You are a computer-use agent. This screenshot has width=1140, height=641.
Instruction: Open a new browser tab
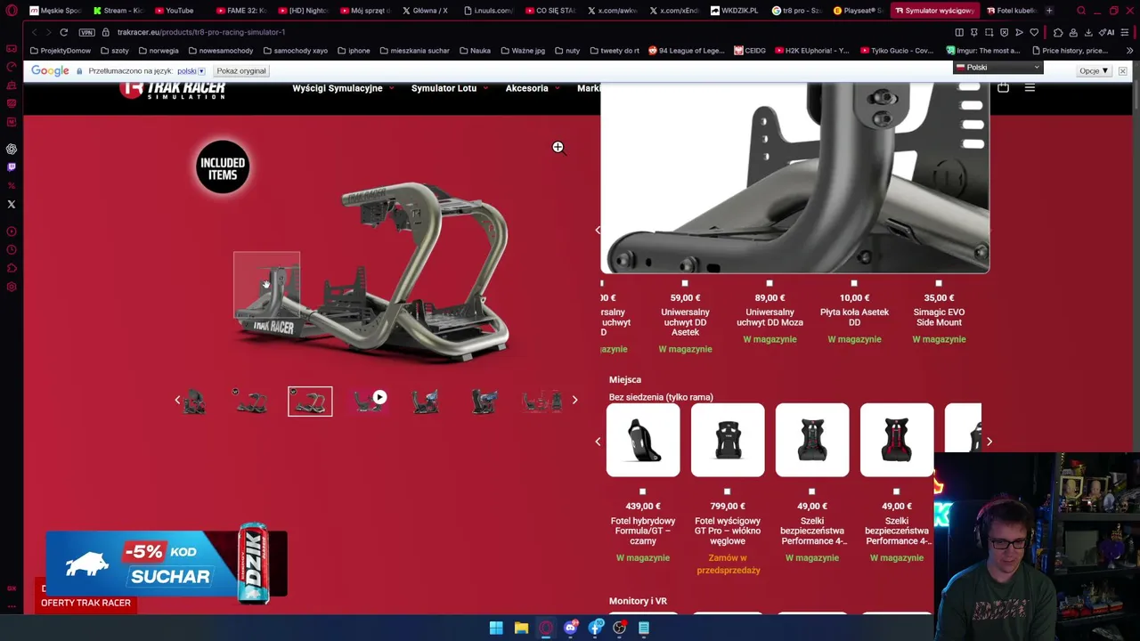point(1049,11)
